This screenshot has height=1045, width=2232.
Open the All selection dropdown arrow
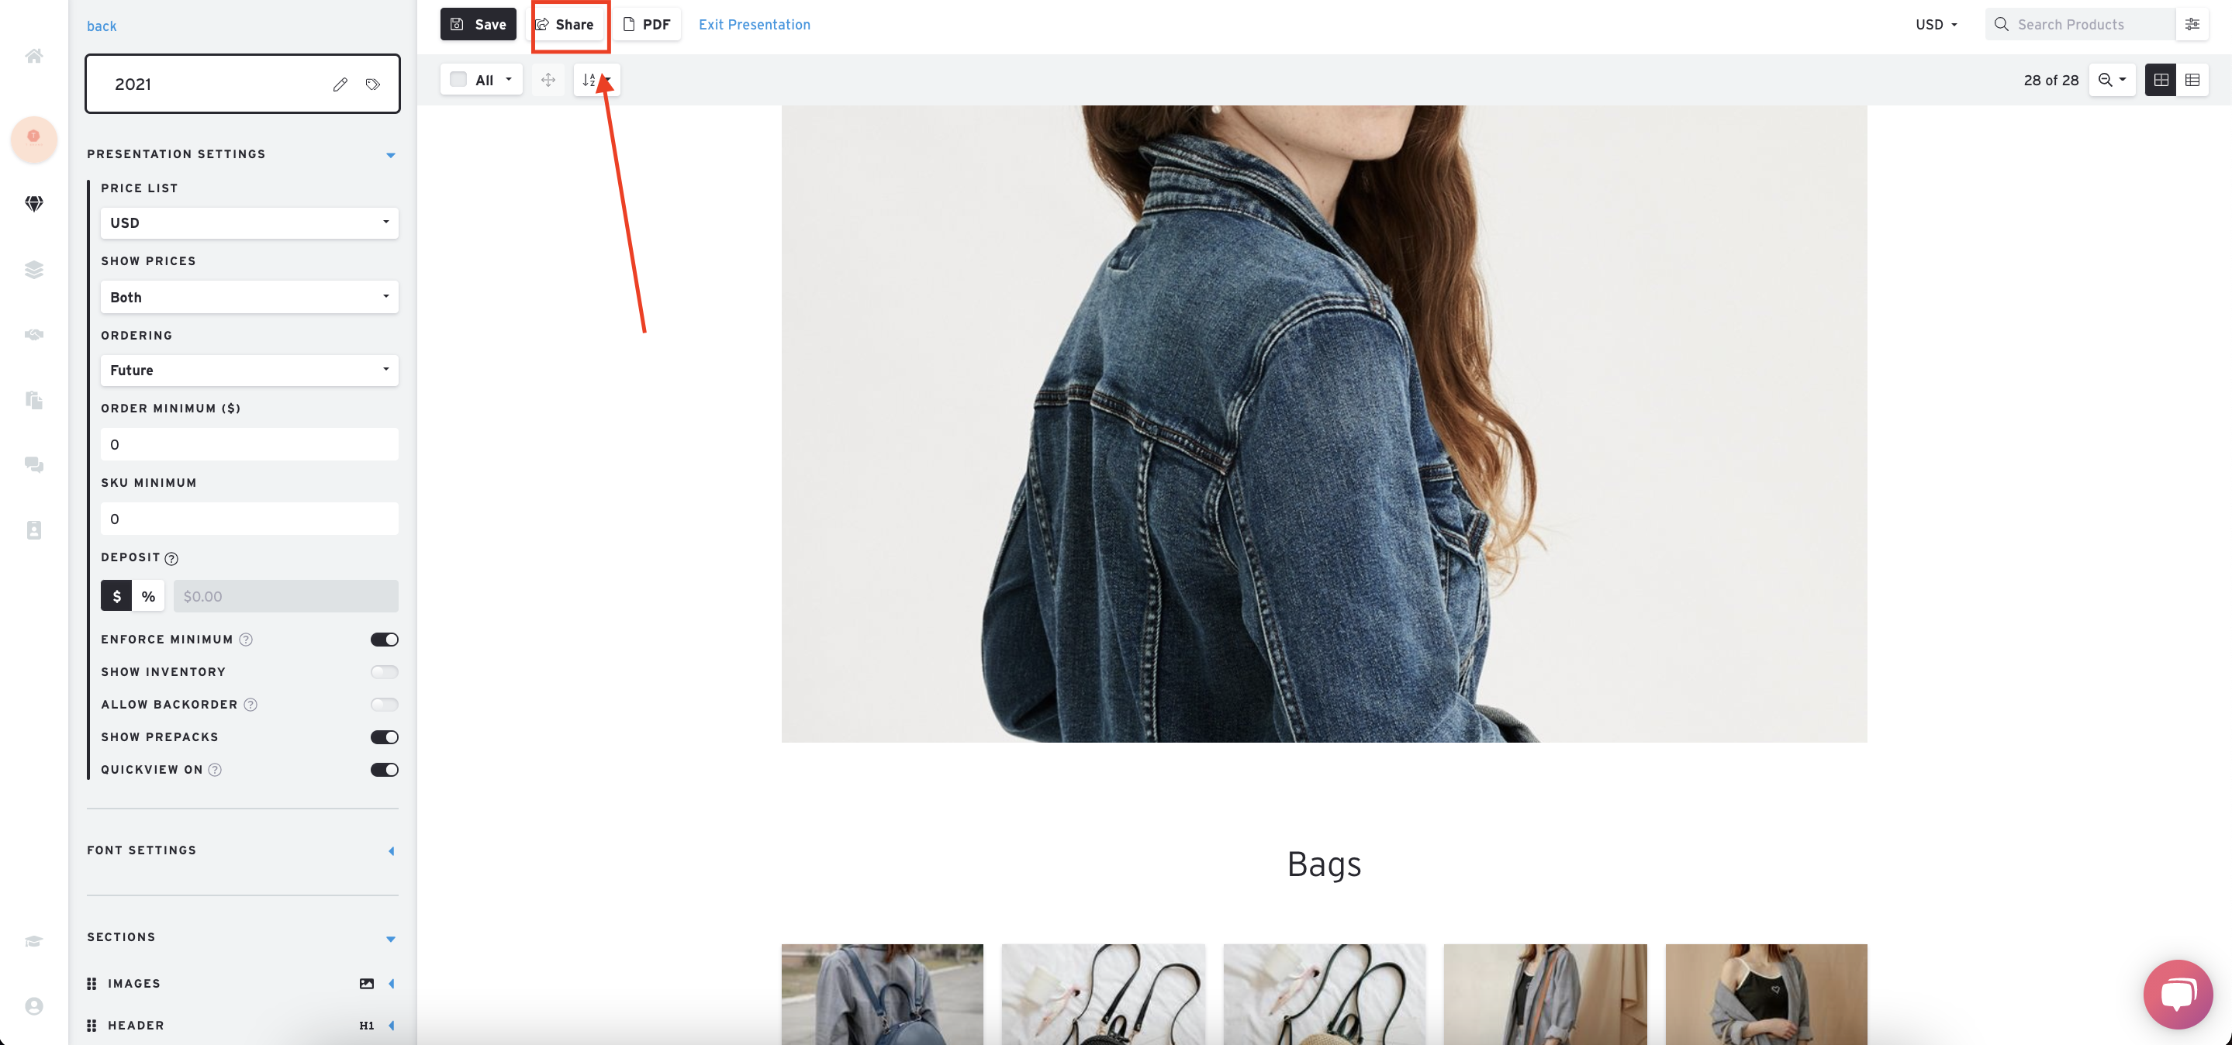pyautogui.click(x=509, y=80)
